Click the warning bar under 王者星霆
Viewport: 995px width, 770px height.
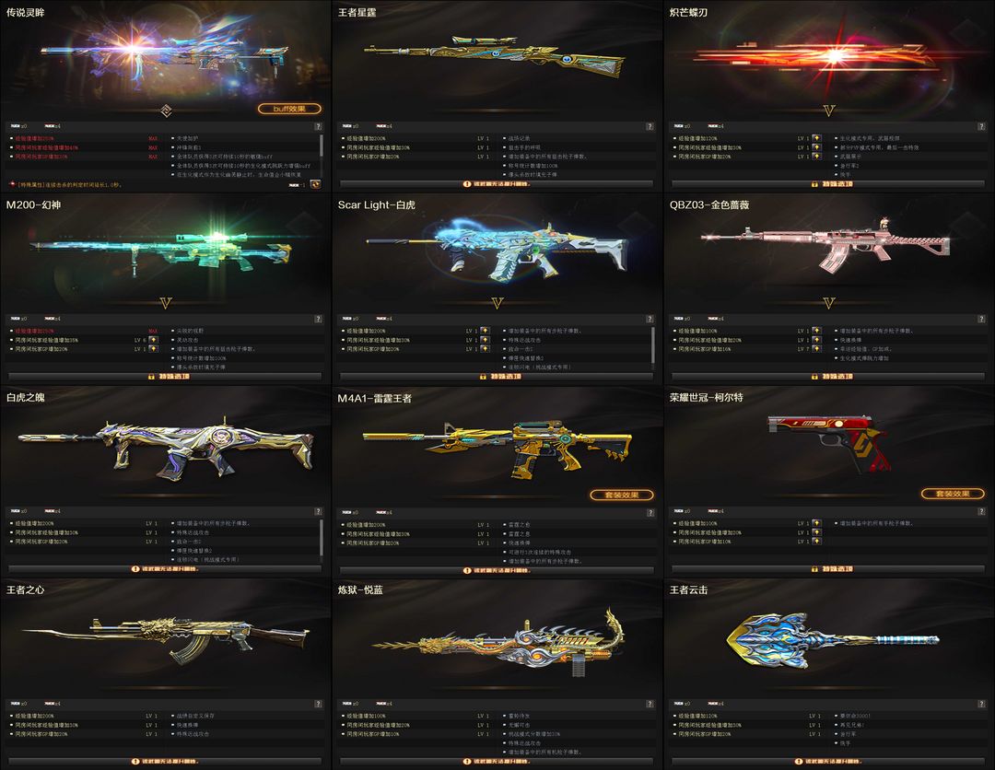[497, 184]
